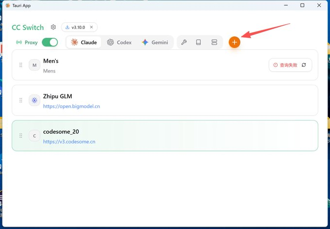The width and height of the screenshot is (330, 229).
Task: Switch to the Codex tab
Action: pos(119,42)
